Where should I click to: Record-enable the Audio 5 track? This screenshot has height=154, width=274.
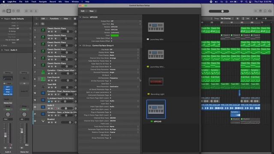[x=55, y=108]
